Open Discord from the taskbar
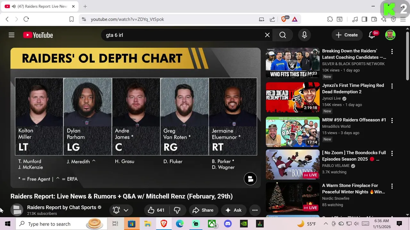Screen dimensions: 410x230 pyautogui.click(x=228, y=224)
